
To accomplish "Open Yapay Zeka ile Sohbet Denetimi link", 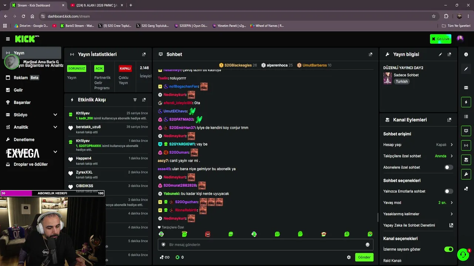I will [x=418, y=225].
